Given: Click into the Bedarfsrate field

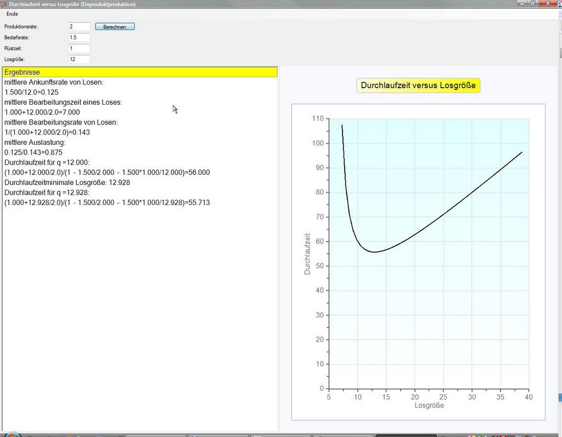Looking at the screenshot, I should click(x=79, y=37).
